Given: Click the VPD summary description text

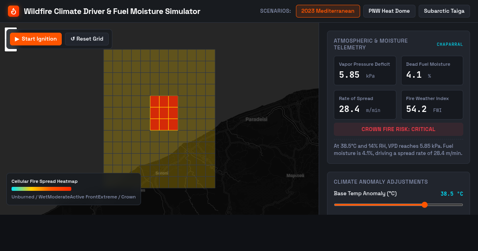Looking at the screenshot, I should [398, 149].
